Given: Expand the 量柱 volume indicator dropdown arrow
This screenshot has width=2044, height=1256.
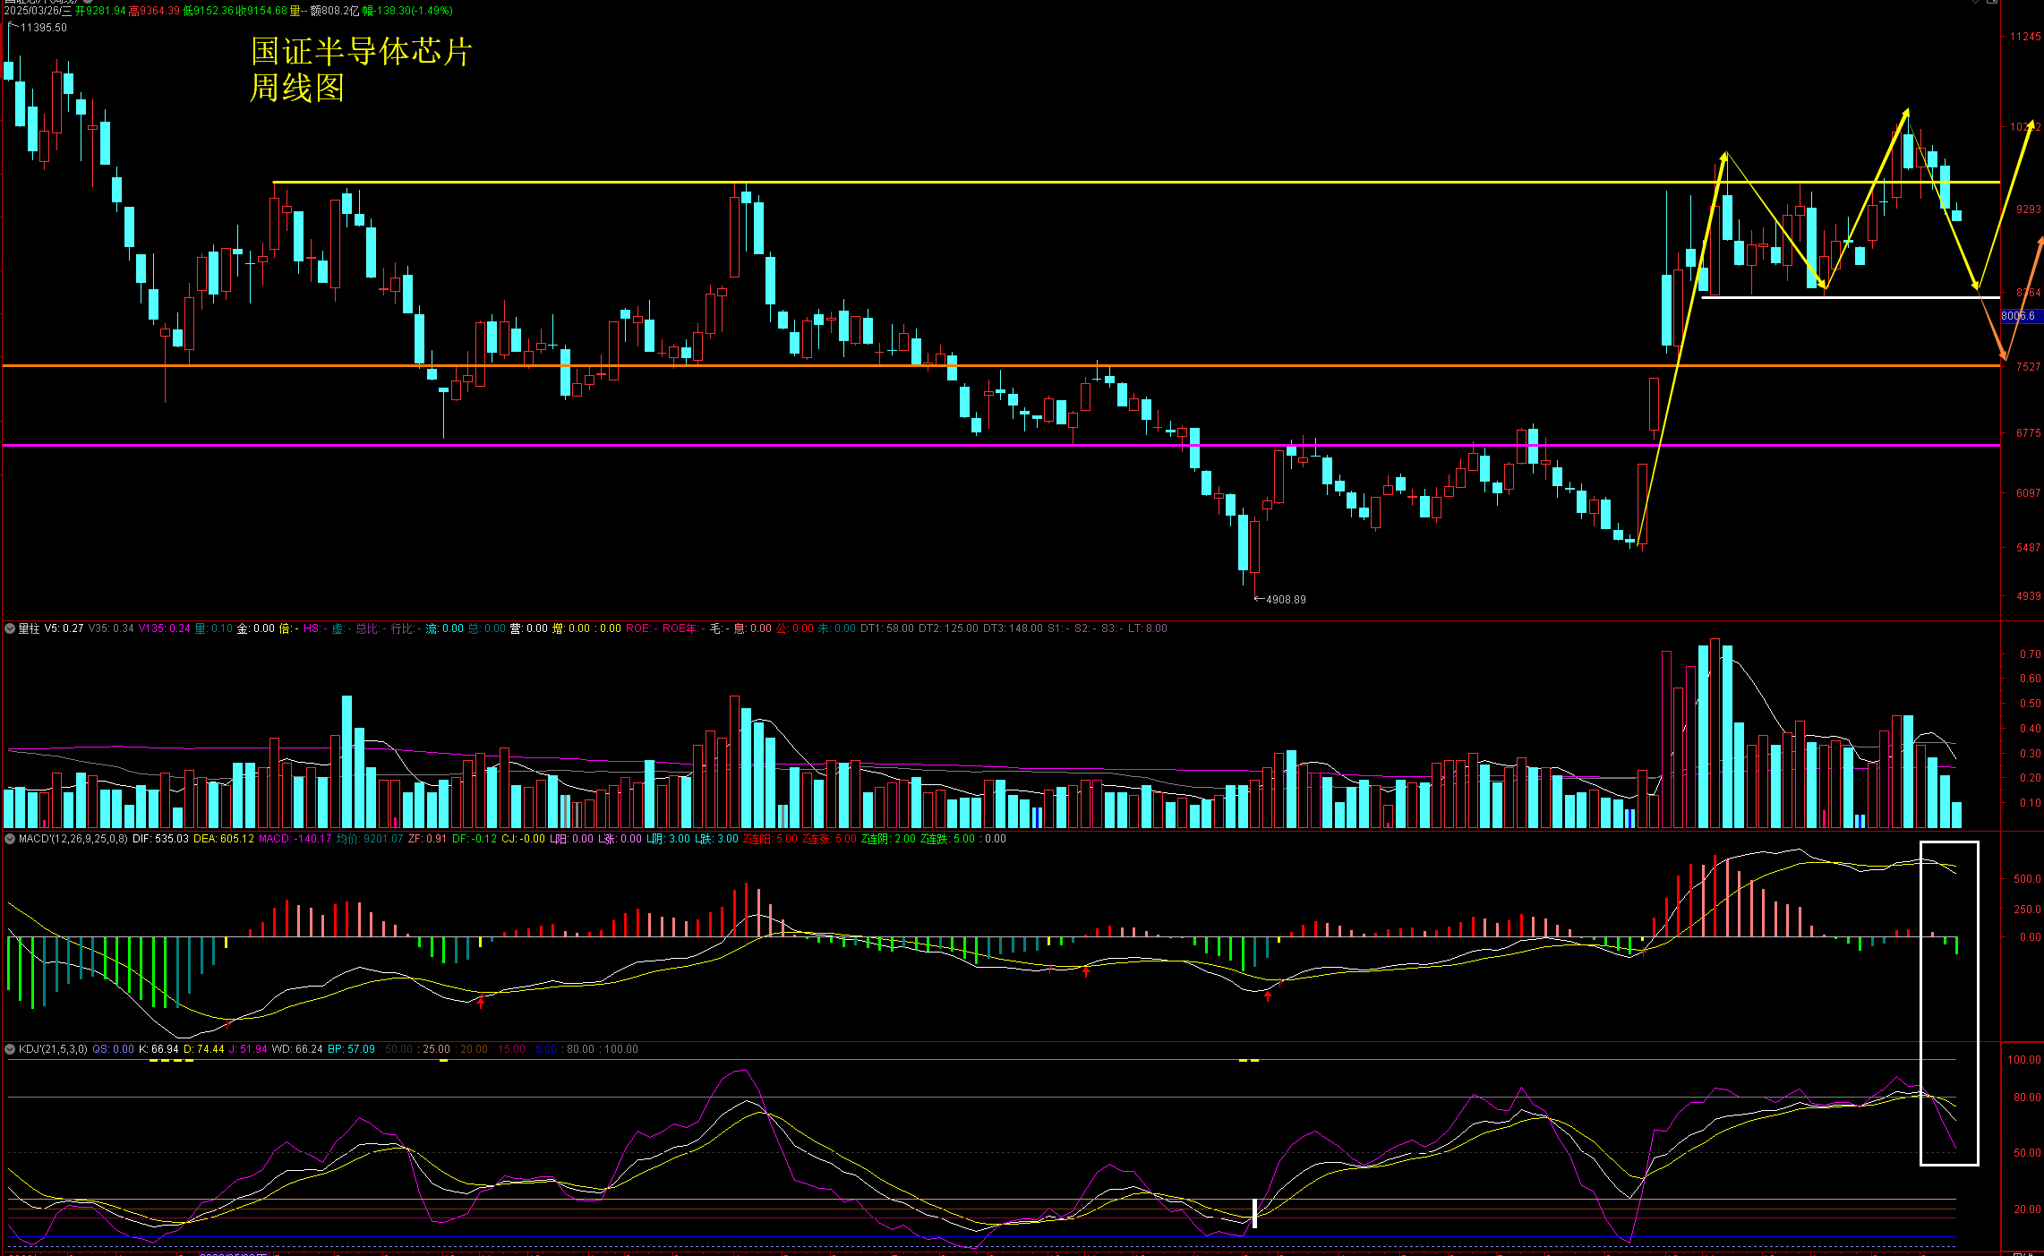Looking at the screenshot, I should click(10, 628).
